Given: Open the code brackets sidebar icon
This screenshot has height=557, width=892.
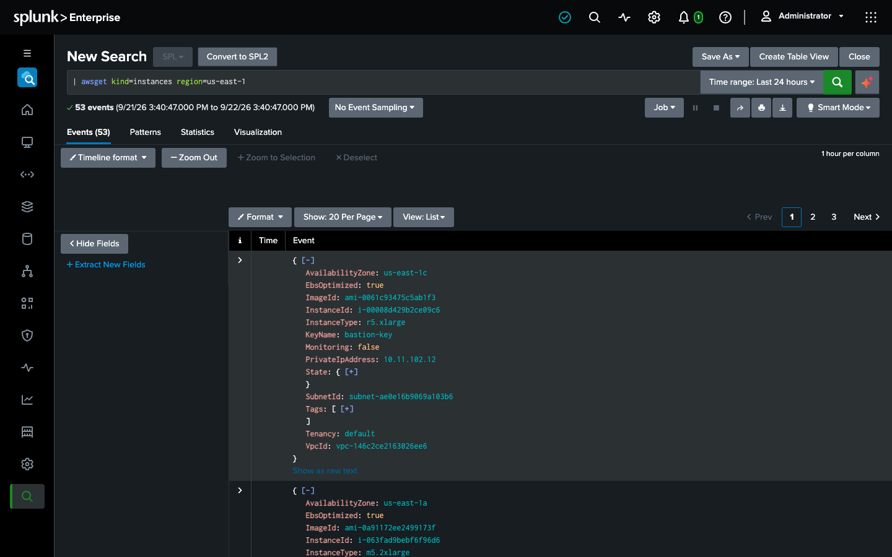Looking at the screenshot, I should point(27,175).
